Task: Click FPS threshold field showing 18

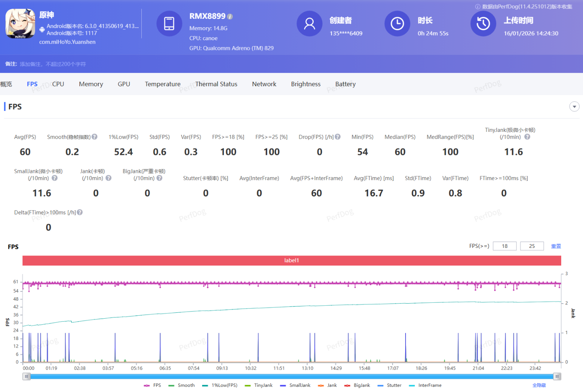Action: coord(505,246)
